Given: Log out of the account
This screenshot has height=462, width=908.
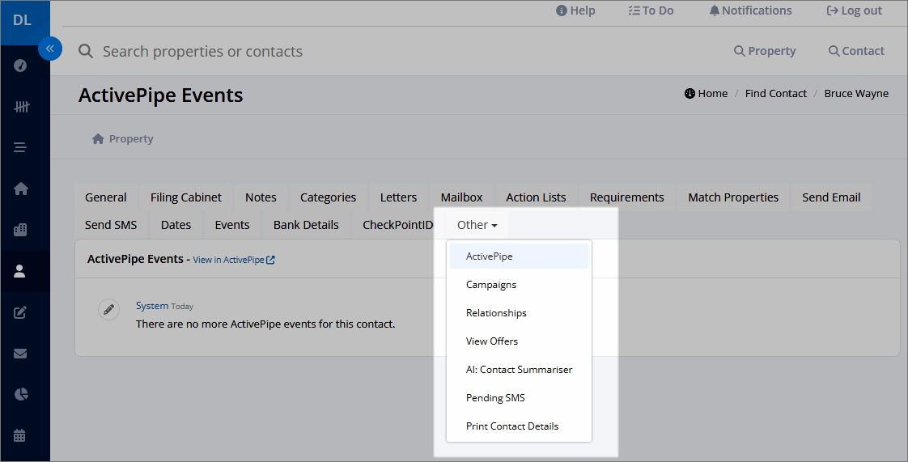Looking at the screenshot, I should coord(854,11).
